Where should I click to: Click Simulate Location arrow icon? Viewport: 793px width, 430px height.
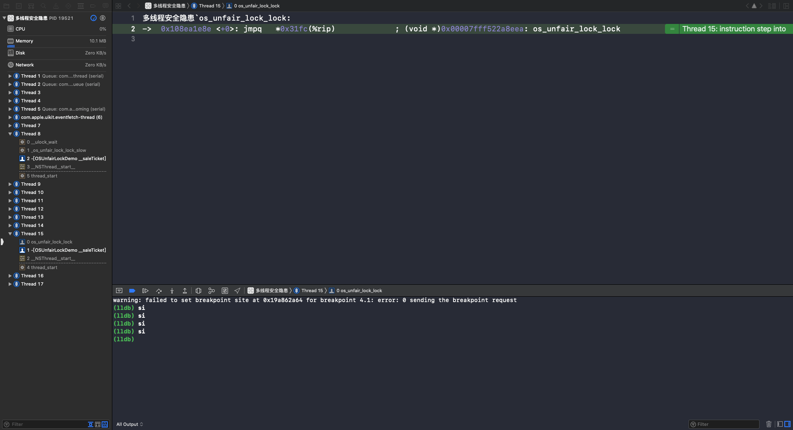[237, 291]
